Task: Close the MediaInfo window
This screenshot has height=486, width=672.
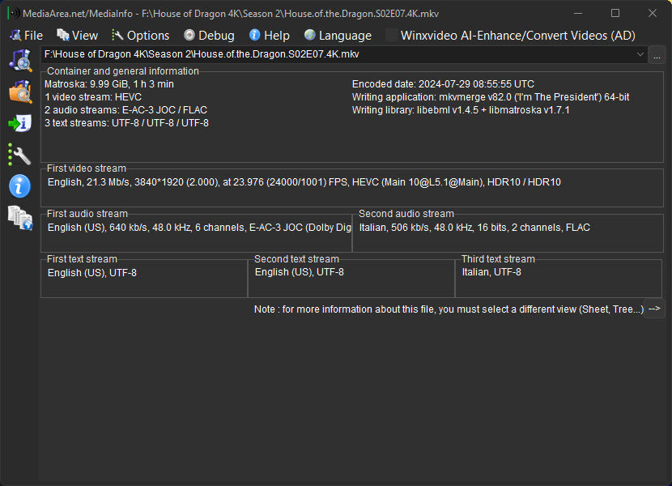Action: [652, 13]
